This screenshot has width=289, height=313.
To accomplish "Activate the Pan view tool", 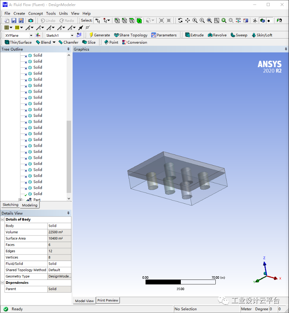I will pyautogui.click(x=187, y=20).
